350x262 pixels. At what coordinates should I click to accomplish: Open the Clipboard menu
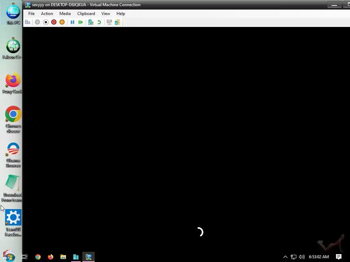coord(86,14)
